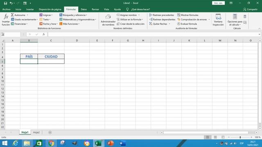Select the Hoja1 sheet tab
This screenshot has height=147, width=262.
click(x=25, y=132)
